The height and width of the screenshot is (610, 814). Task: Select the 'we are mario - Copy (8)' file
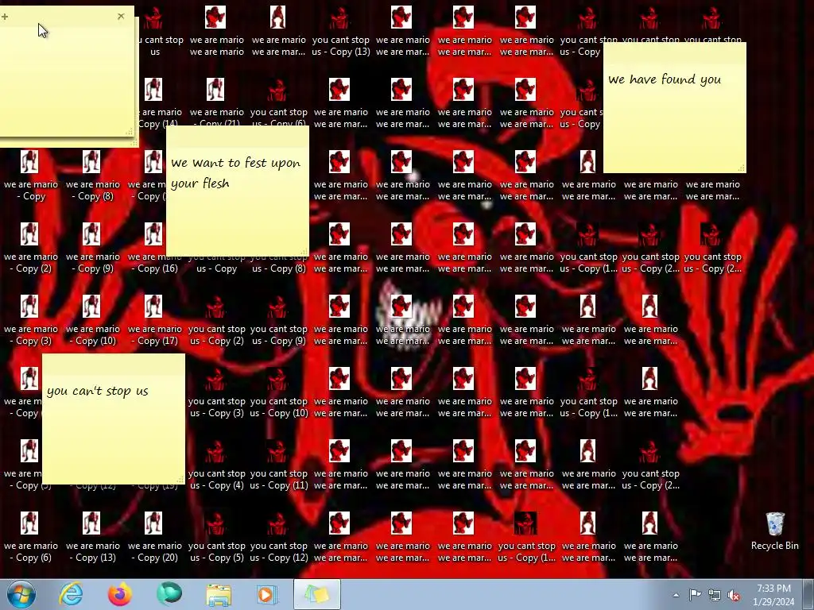point(92,176)
